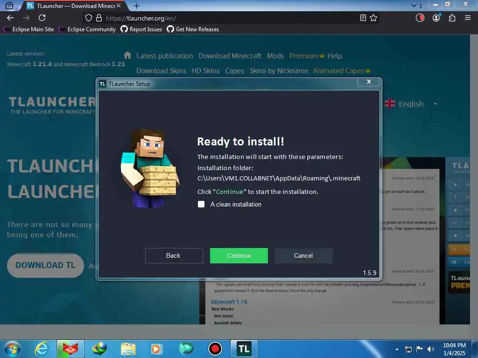Open the volume speaker tray icon

coord(431,349)
